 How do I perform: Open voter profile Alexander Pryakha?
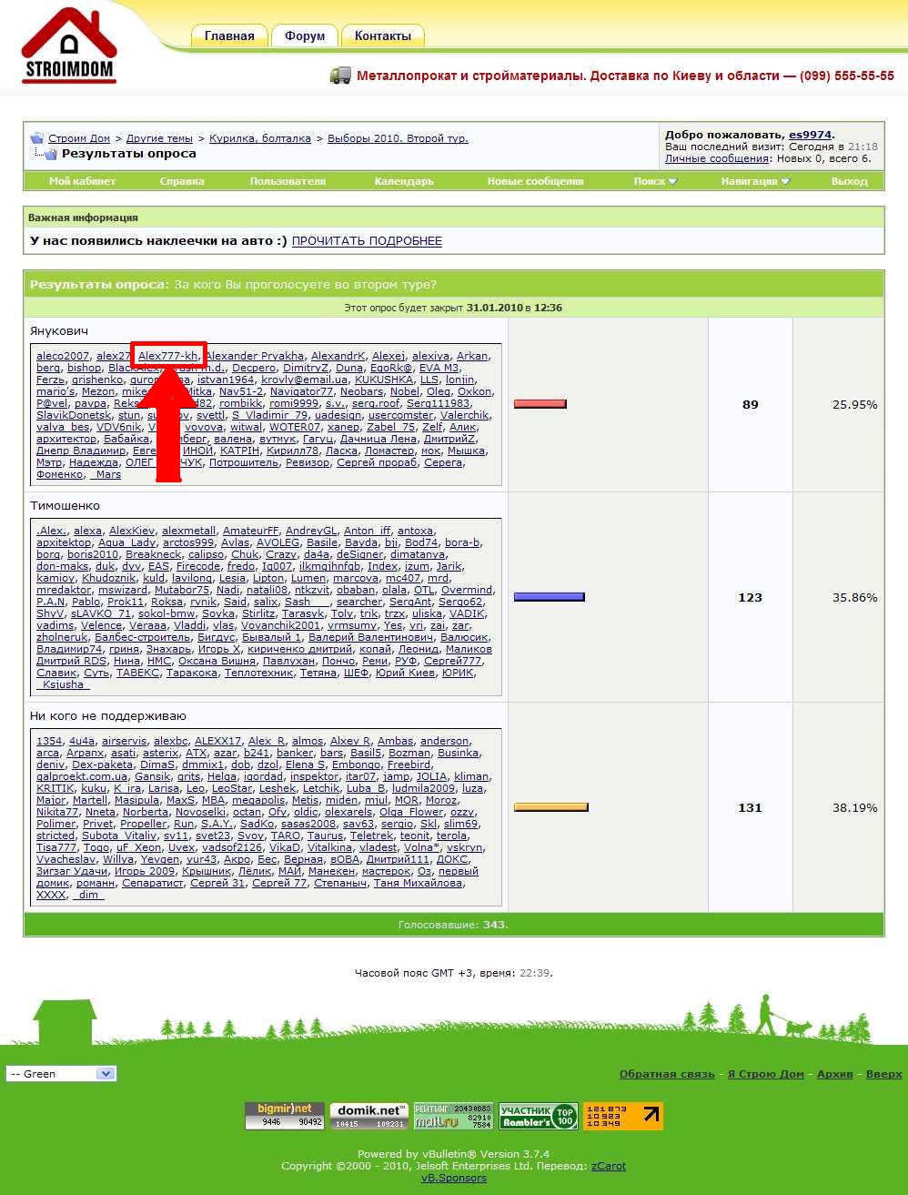[255, 356]
